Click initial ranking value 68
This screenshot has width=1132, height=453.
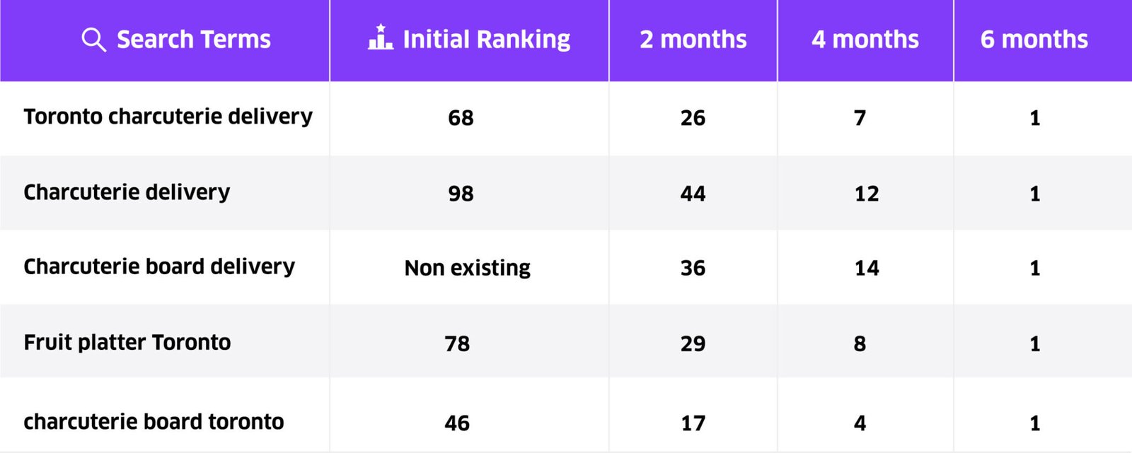pyautogui.click(x=461, y=118)
